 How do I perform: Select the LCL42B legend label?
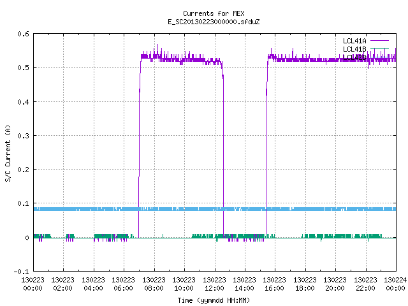coord(354,57)
